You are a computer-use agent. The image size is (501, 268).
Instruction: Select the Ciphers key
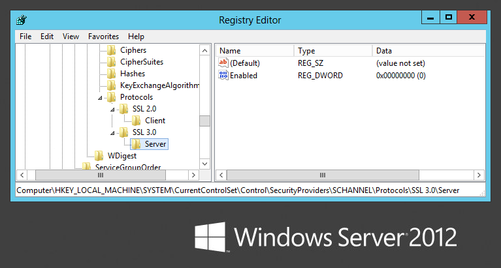[133, 50]
